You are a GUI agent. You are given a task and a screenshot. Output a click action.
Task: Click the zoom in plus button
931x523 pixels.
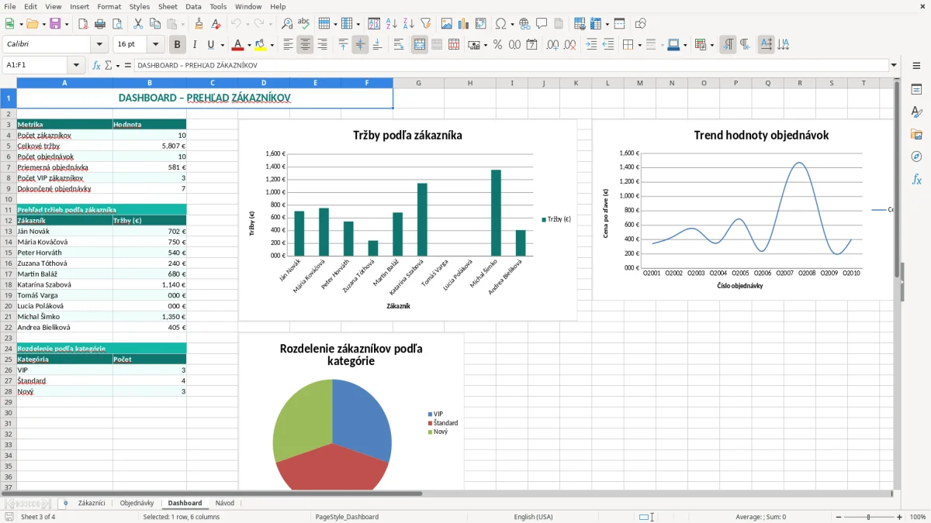[x=900, y=517]
